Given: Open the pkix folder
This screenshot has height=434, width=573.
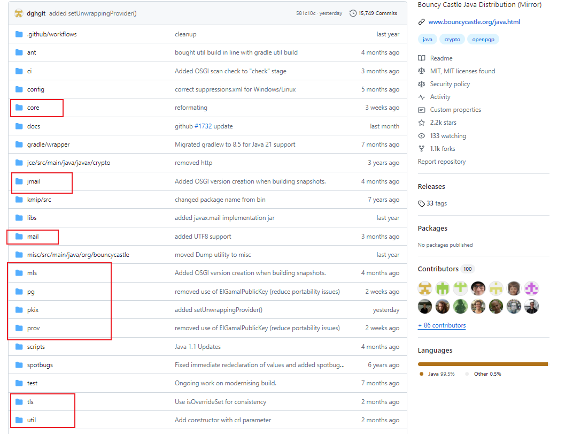Looking at the screenshot, I should tap(33, 310).
